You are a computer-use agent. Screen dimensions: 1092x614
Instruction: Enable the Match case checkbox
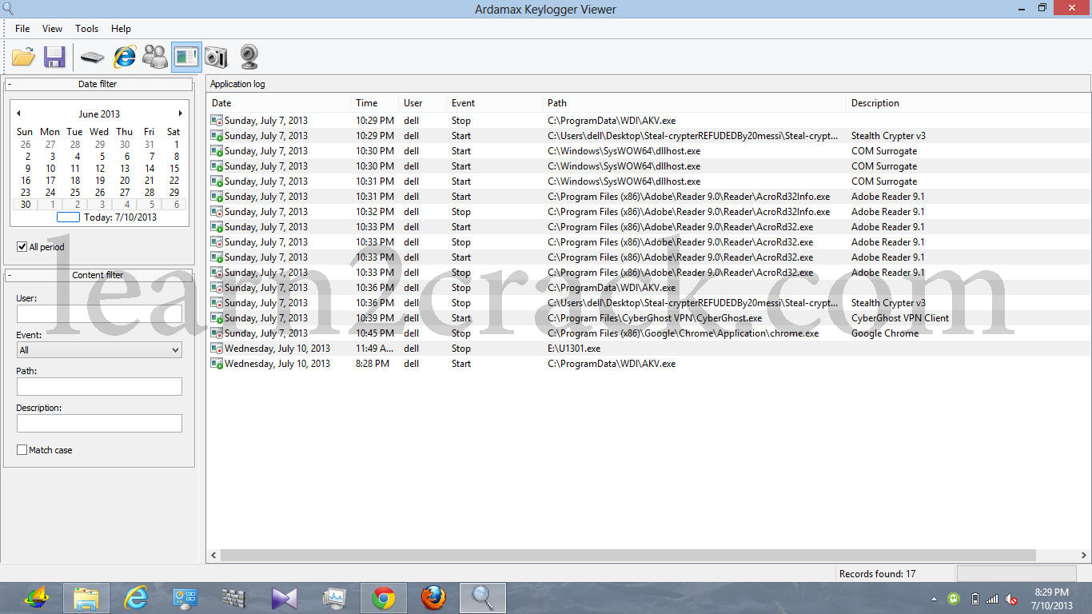[x=22, y=450]
